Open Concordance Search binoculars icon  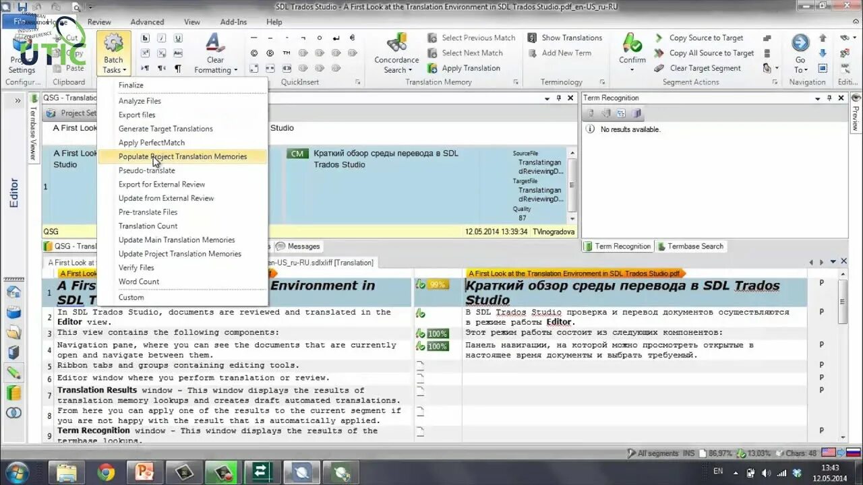[397, 43]
